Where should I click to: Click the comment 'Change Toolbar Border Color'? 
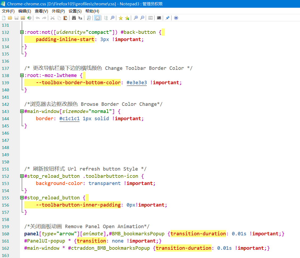click(x=144, y=68)
